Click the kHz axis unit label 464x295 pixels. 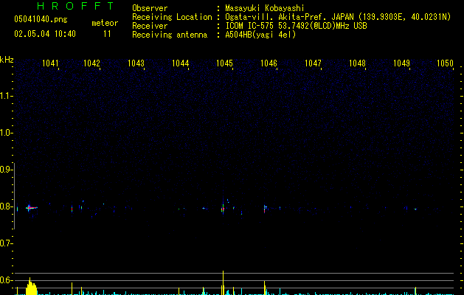pos(7,60)
